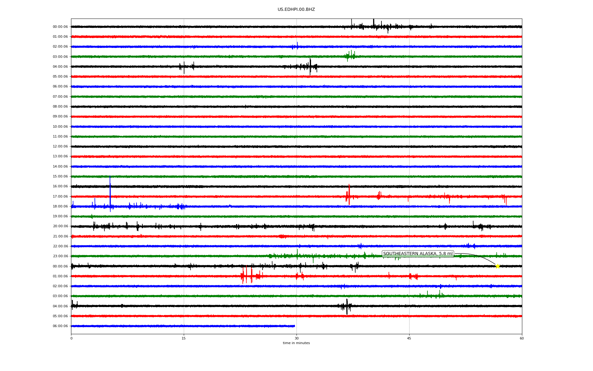Click the black event burst on 04:00:06 lower trace
Screen dimensions: 593x371
tap(347, 306)
